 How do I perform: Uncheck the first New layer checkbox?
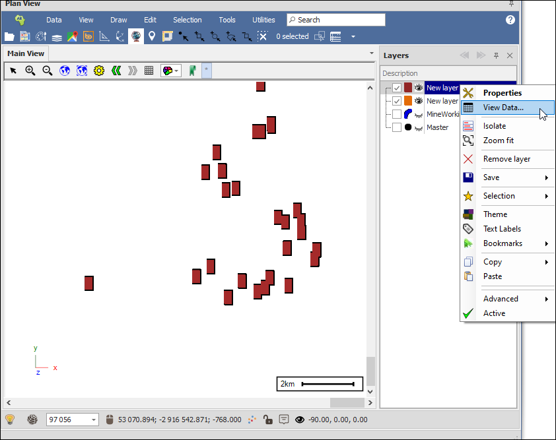pos(397,88)
